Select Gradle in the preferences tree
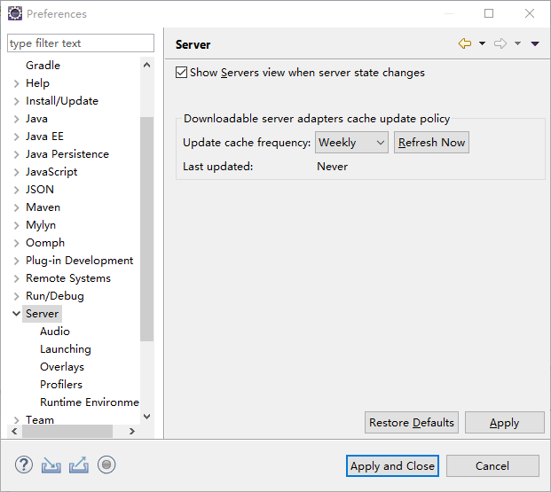The image size is (551, 492). click(x=43, y=66)
